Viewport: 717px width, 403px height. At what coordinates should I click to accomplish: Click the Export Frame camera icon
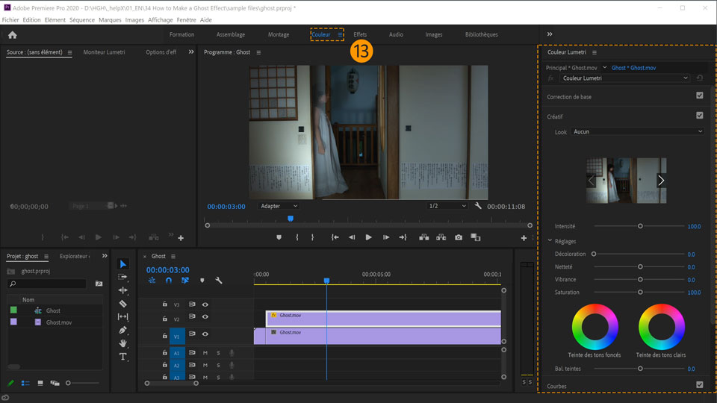[459, 237]
